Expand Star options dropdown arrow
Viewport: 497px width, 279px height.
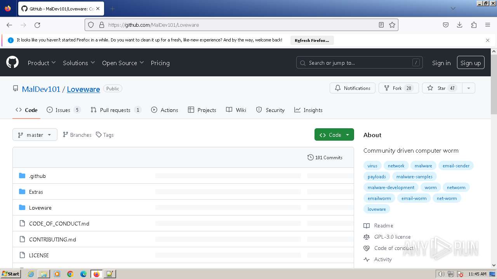tap(469, 88)
